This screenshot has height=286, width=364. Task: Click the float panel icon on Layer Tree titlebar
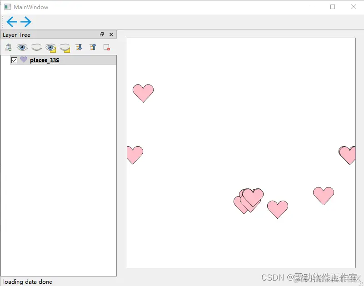point(102,34)
